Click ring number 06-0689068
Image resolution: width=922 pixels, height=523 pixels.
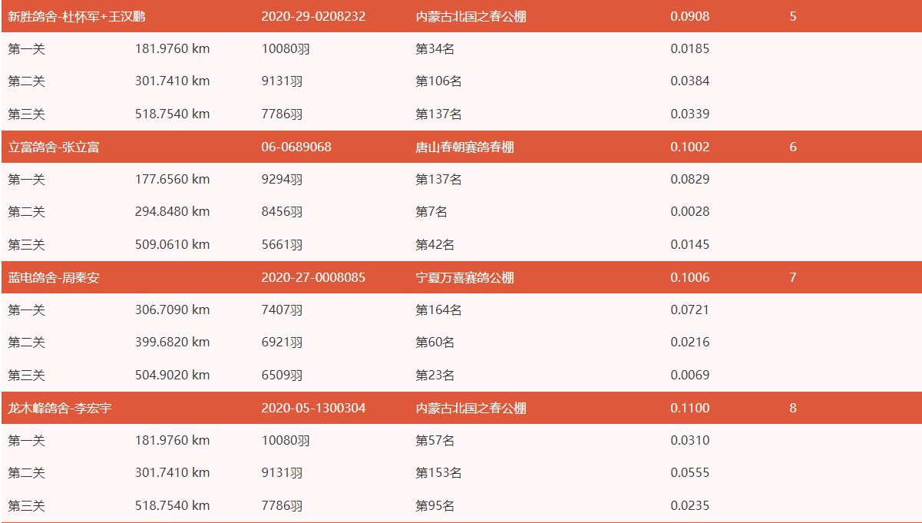[x=296, y=147]
